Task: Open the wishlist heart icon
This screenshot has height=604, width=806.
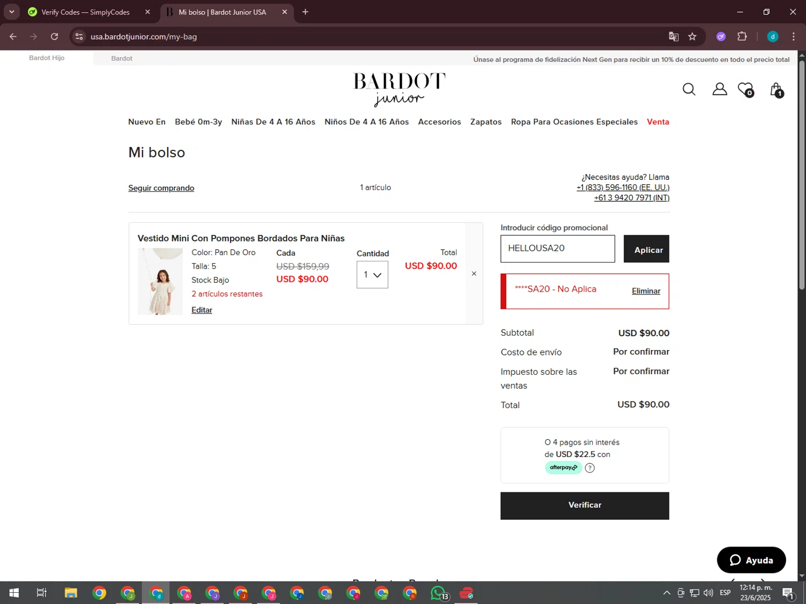Action: click(x=746, y=90)
